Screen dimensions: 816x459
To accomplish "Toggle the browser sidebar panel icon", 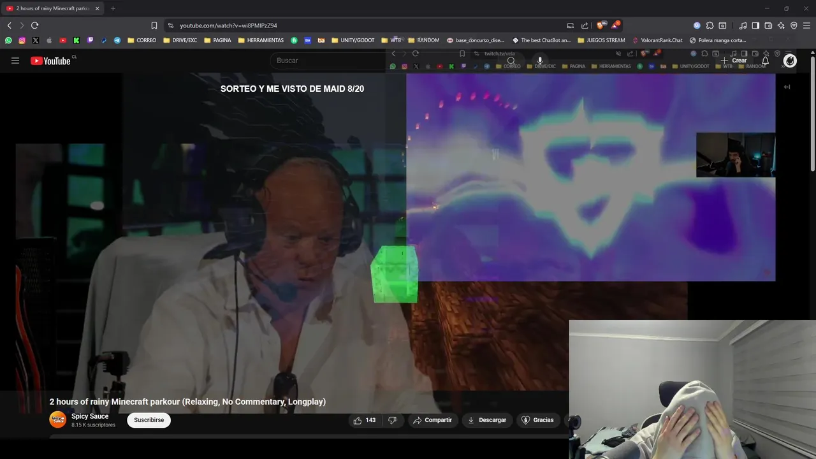I will coord(755,25).
